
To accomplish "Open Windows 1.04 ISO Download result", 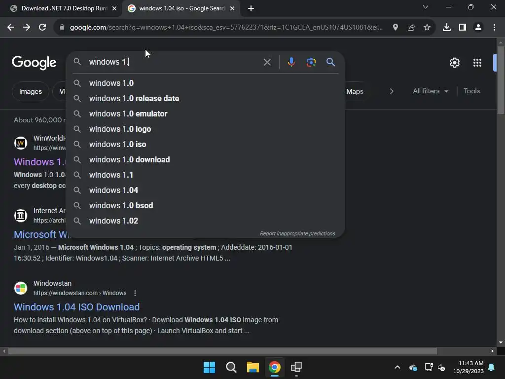I will point(76,307).
